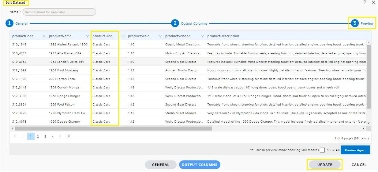Viewport: 378px width, 172px height.
Task: Click scroll right arrow of horizontal scrollbar
Action: (364, 128)
